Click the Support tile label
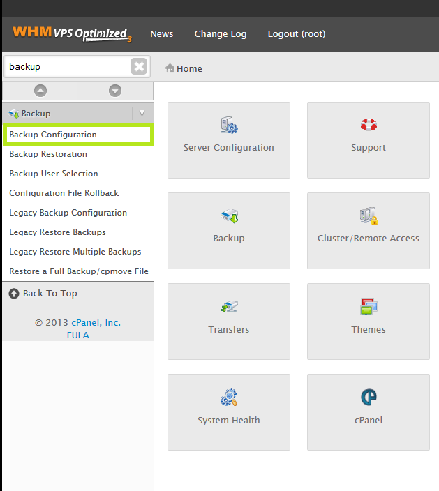This screenshot has height=491, width=439. pyautogui.click(x=369, y=148)
